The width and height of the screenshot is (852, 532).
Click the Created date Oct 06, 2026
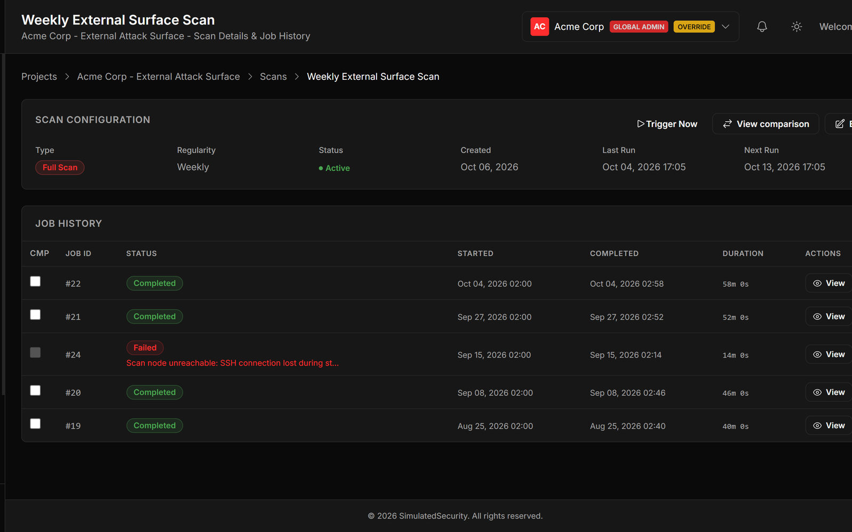coord(489,167)
